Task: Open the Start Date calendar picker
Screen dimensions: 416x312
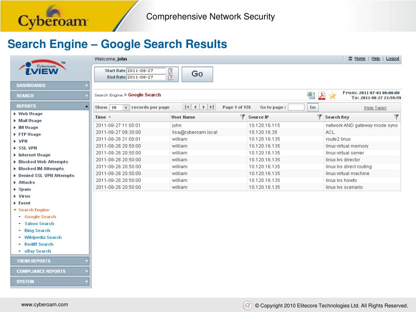Action: [x=171, y=71]
